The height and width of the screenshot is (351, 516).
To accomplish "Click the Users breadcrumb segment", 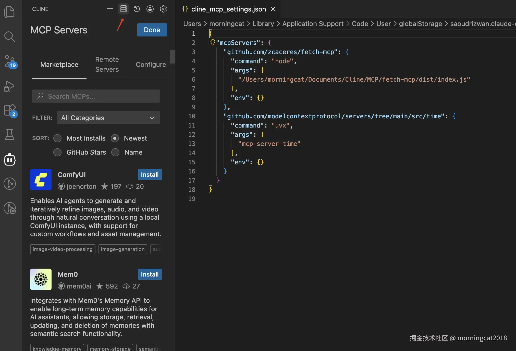I will [x=192, y=24].
